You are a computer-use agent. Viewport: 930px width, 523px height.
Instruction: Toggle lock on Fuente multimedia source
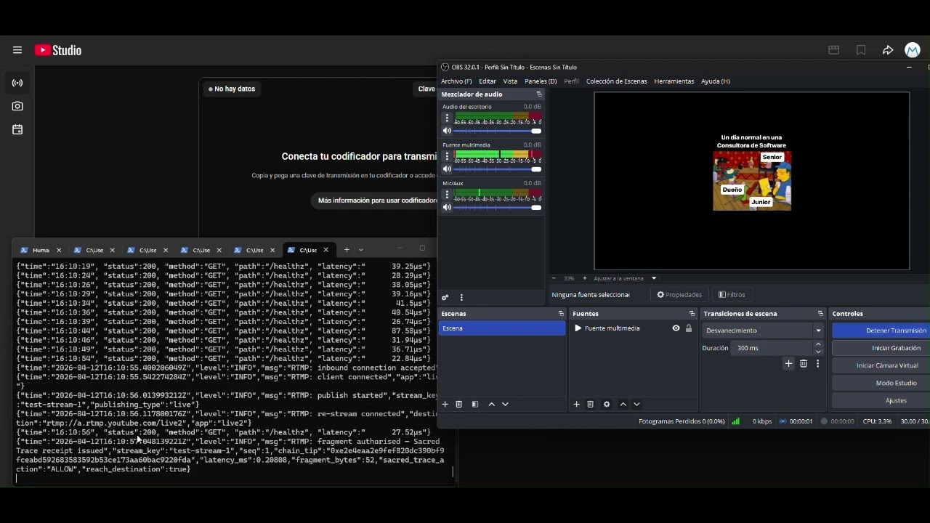point(689,328)
